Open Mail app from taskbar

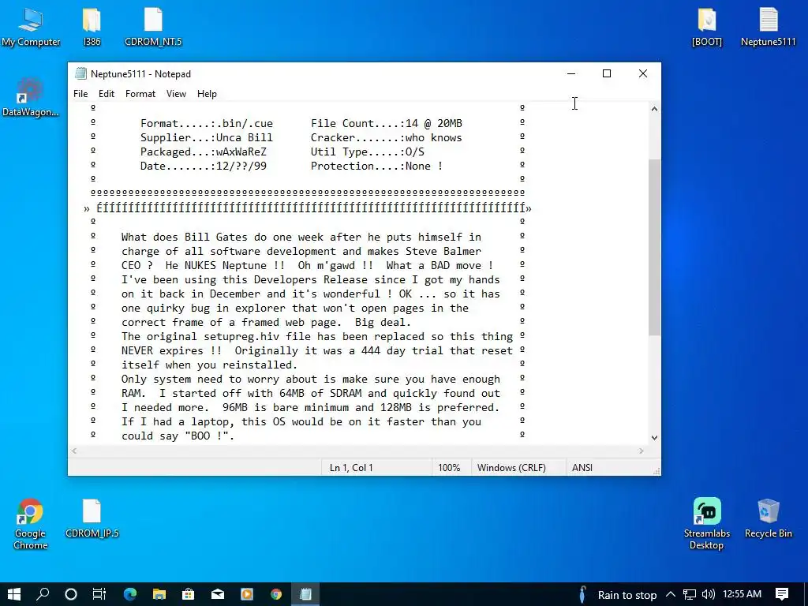(x=218, y=594)
